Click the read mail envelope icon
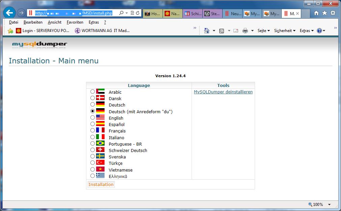This screenshot has height=211, width=341. [x=236, y=31]
